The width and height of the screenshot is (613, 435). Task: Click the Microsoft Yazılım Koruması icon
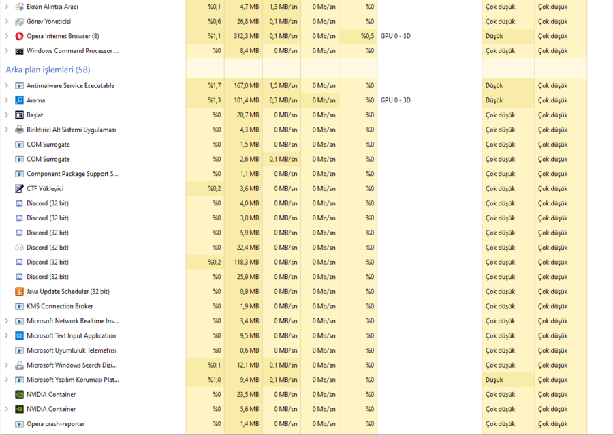(19, 380)
